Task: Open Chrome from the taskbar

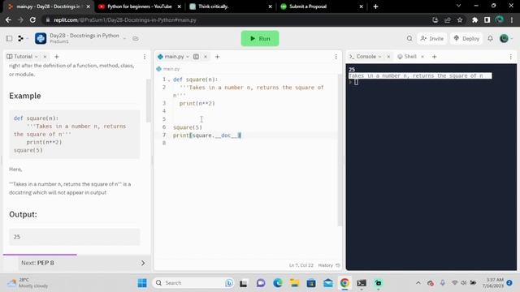Action: (344, 283)
